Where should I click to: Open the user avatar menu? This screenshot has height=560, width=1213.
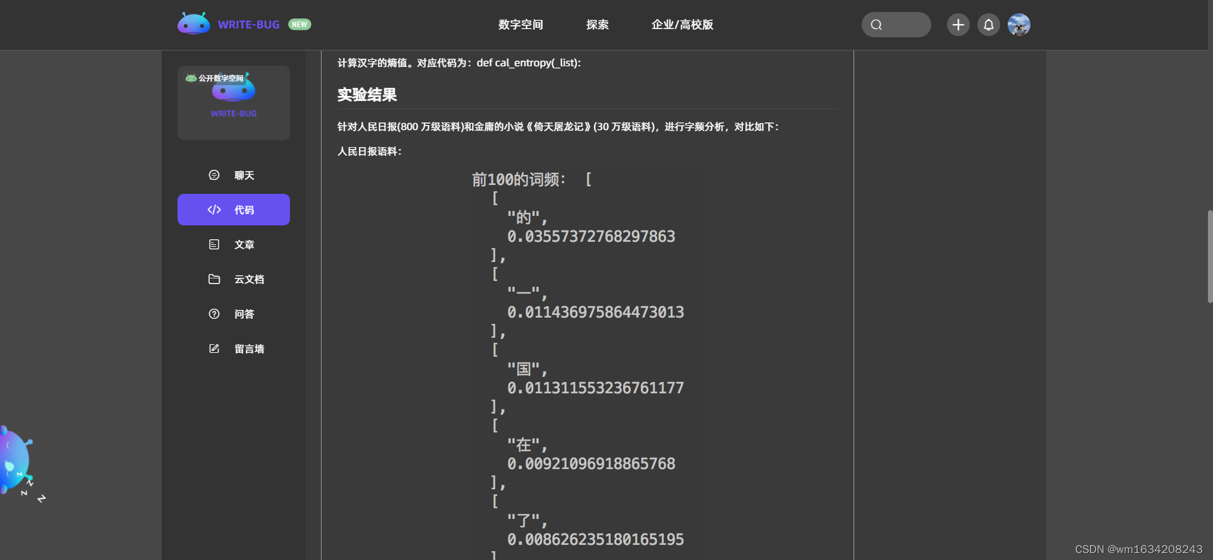pos(1019,25)
